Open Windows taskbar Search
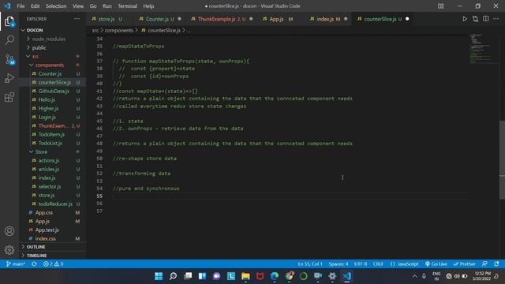 (173, 276)
